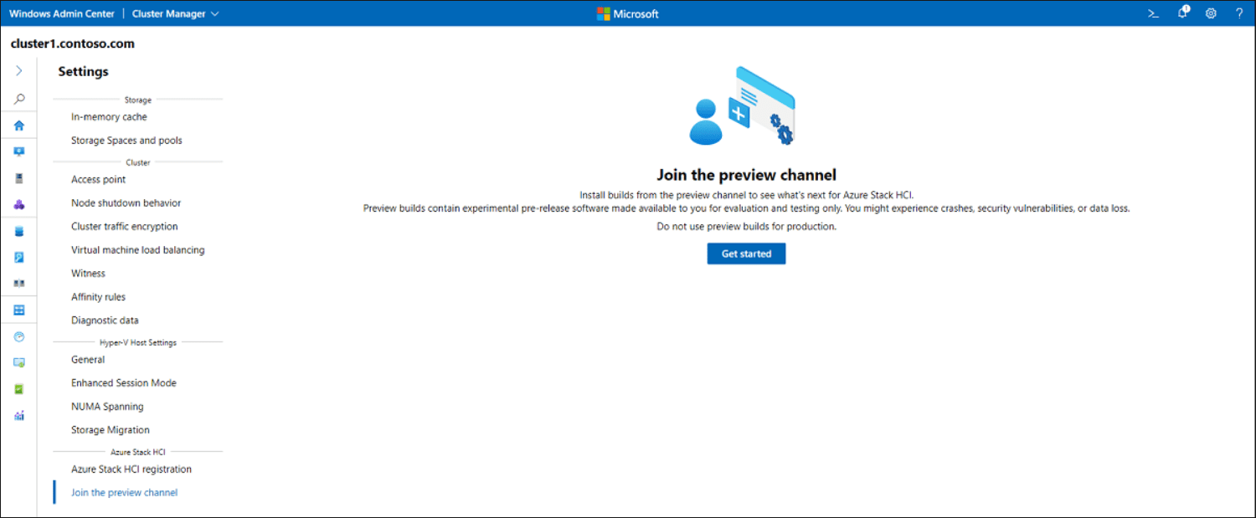Image resolution: width=1256 pixels, height=518 pixels.
Task: Open the monitor with green badge icon
Action: [x=18, y=362]
